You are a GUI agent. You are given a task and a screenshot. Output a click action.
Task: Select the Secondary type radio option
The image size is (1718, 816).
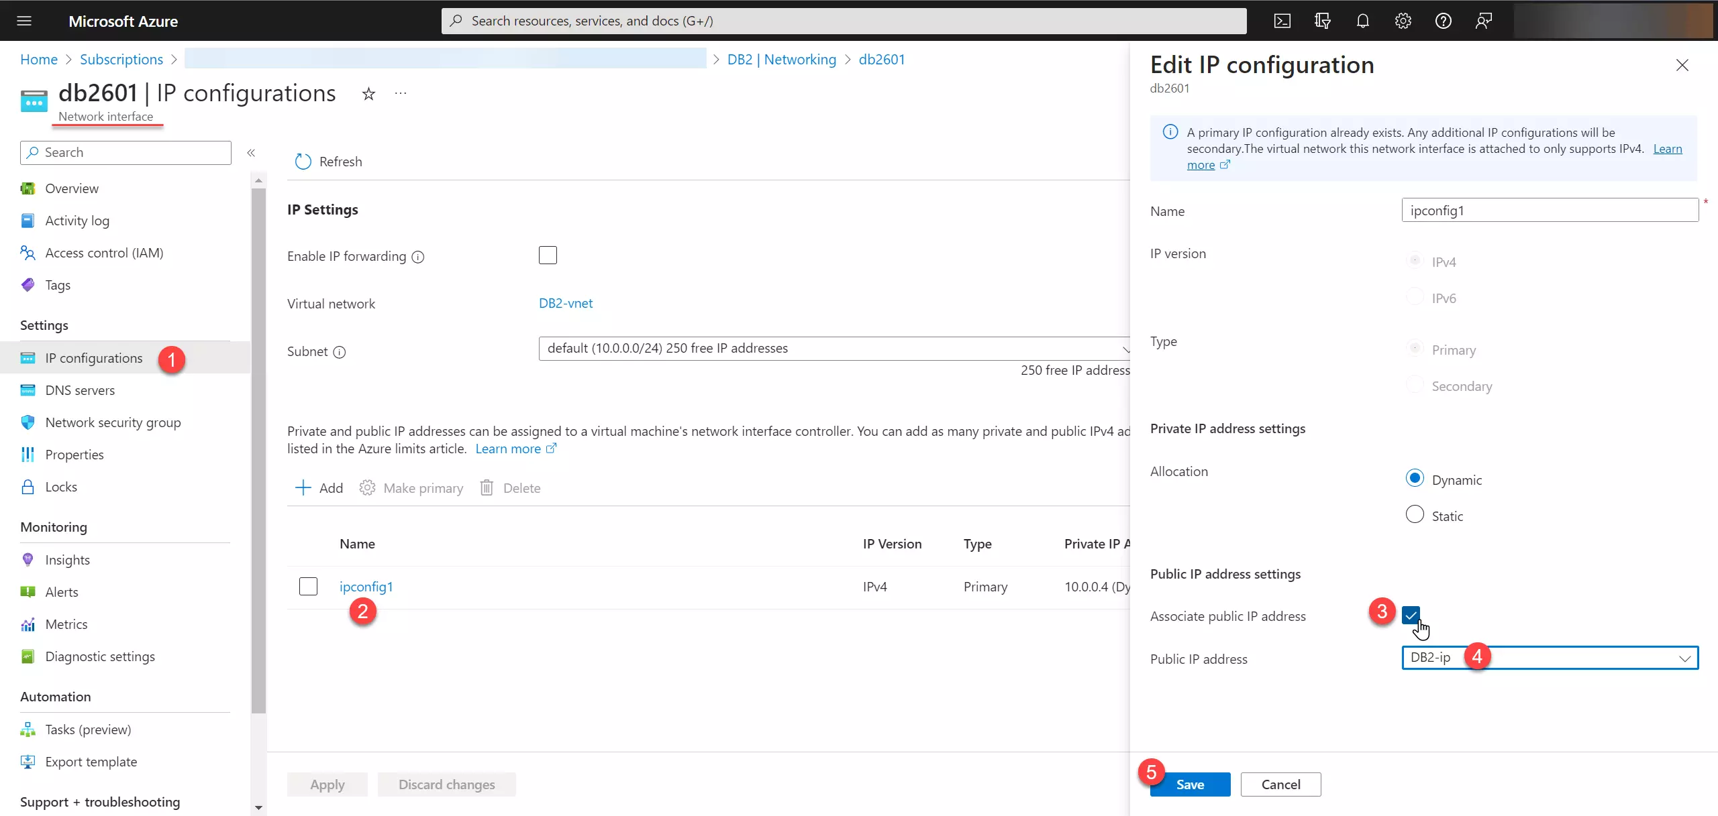click(x=1415, y=384)
